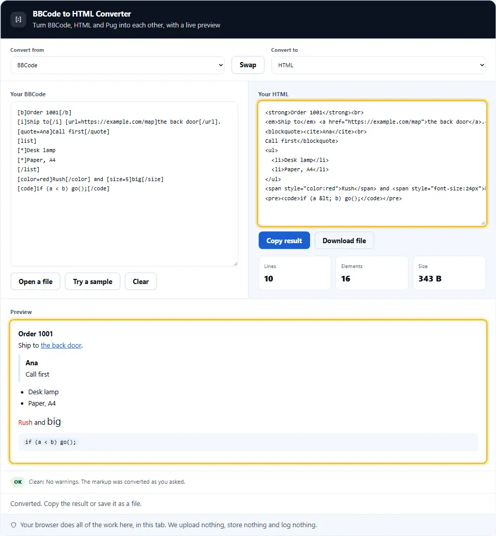Click the Call first quote text
Screen dimensions: 496x536
(37, 374)
